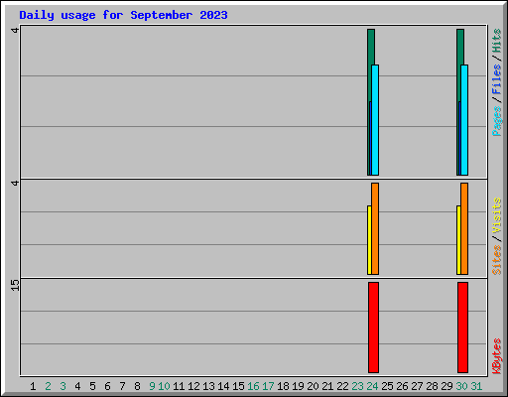
Task: Click the 'Hits' legend label
Action: tap(497, 41)
